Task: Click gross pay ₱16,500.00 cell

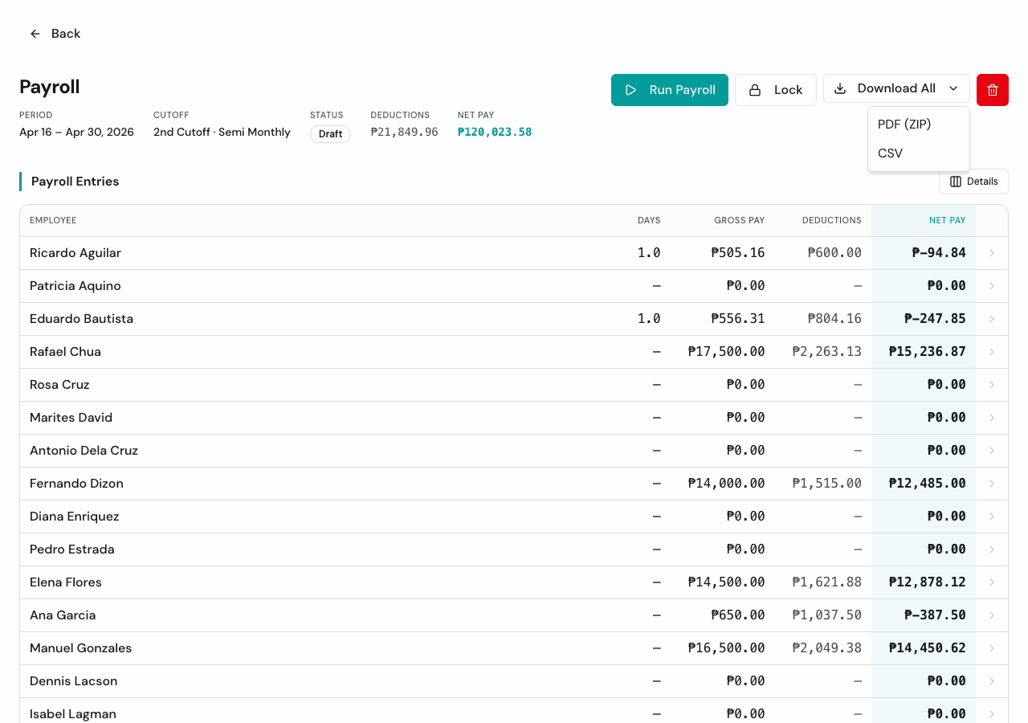Action: point(727,648)
